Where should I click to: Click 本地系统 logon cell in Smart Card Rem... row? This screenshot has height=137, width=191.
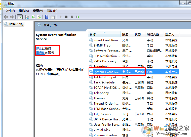point(171,40)
